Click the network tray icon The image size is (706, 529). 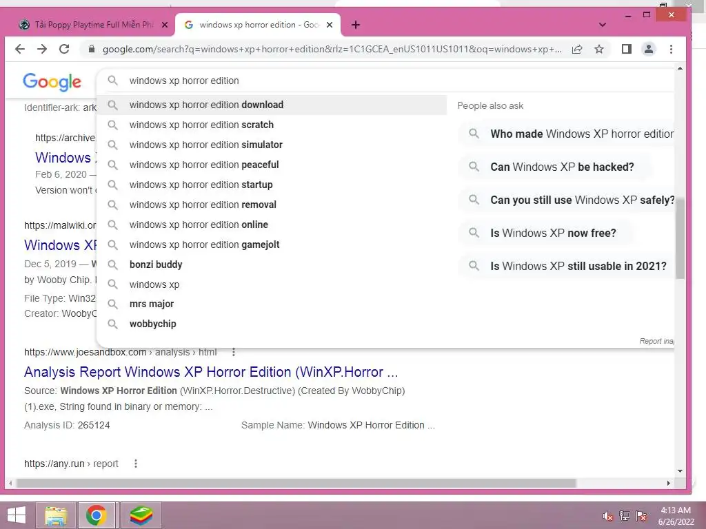[625, 515]
